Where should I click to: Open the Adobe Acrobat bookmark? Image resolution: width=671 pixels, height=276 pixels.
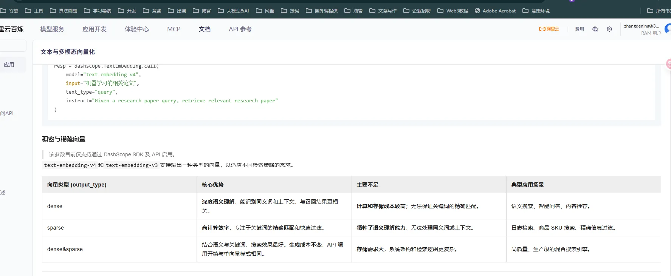point(495,11)
